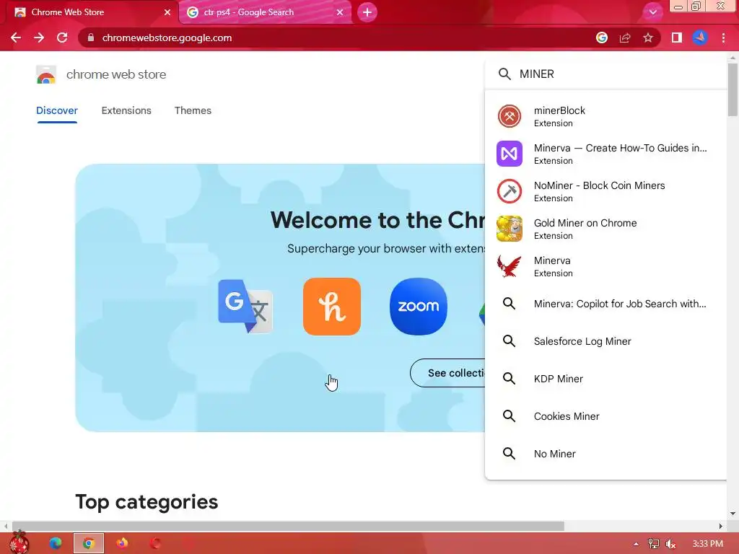Choose Gold Miner on Chrome suggestion
The image size is (739, 554).
(x=606, y=229)
